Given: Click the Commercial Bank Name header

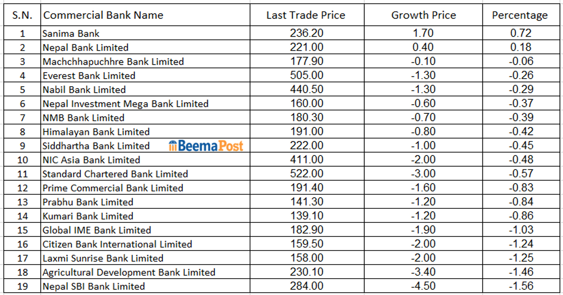Looking at the screenshot, I should [103, 15].
